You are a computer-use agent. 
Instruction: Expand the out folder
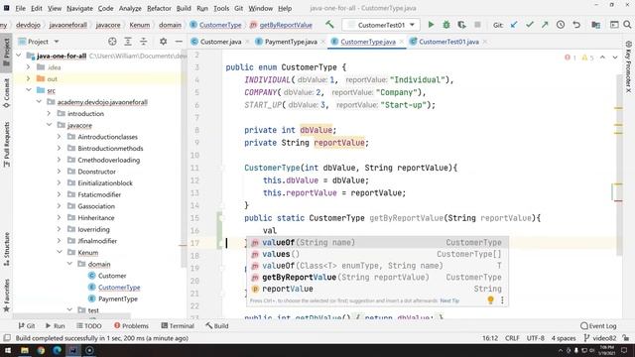29,78
